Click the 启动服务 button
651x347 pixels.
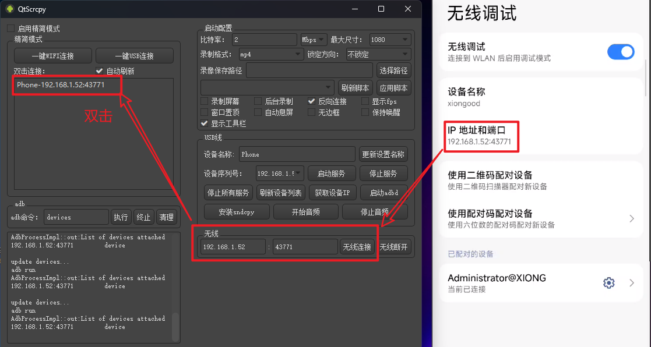click(330, 173)
